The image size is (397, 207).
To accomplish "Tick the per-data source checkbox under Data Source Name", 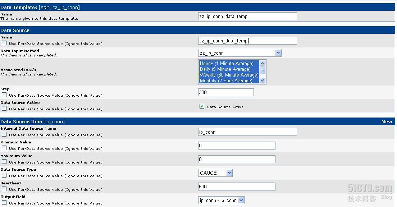I will coord(4,43).
